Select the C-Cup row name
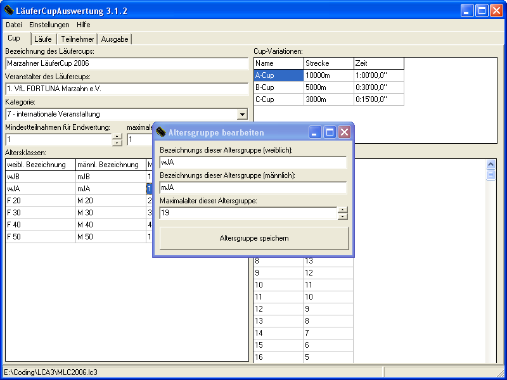This screenshot has width=507, height=380. (279, 99)
